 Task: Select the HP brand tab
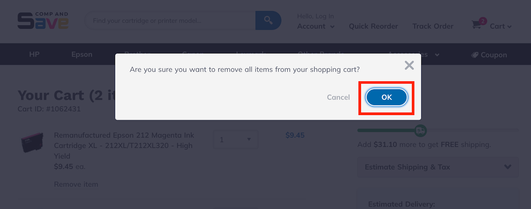tap(35, 54)
